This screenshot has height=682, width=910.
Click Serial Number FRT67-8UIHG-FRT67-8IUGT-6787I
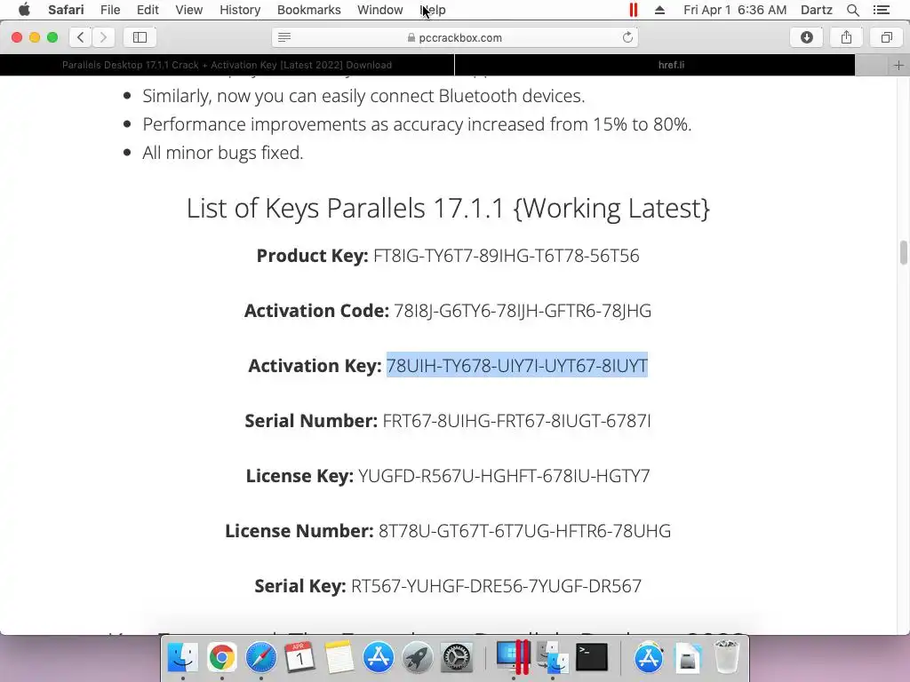448,420
